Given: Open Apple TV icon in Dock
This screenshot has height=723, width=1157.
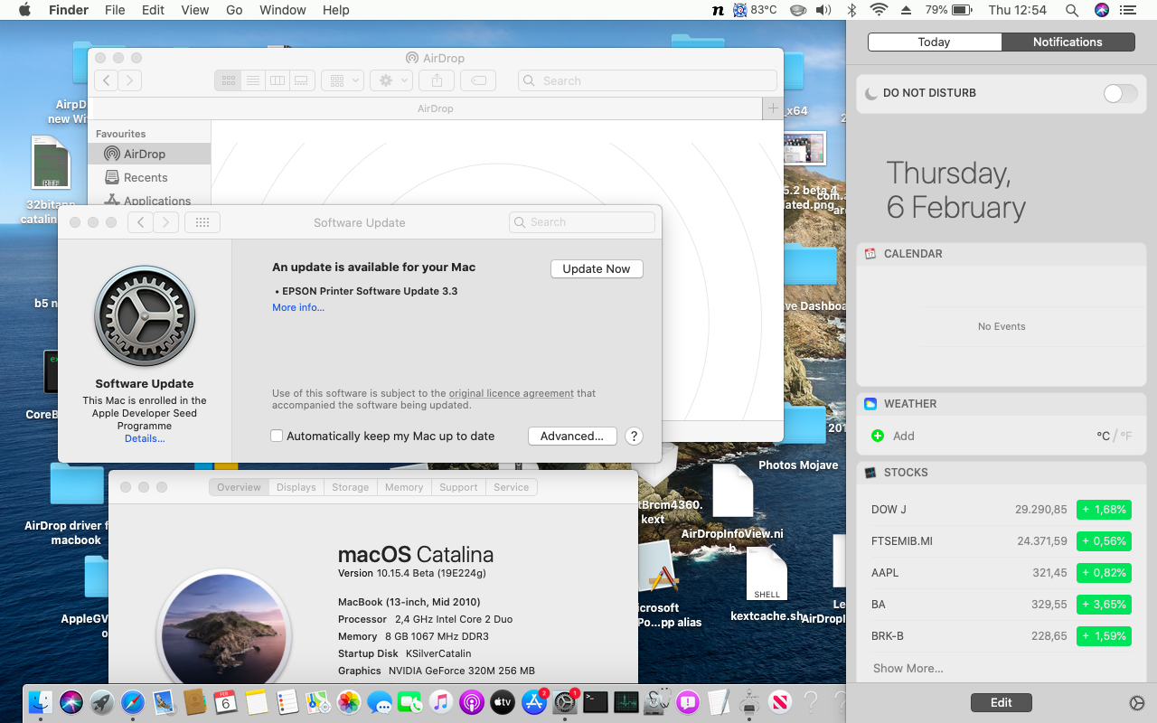Looking at the screenshot, I should click(503, 701).
